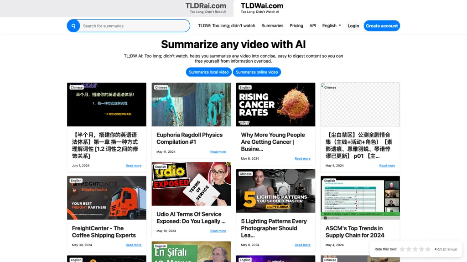
Task: Switch to the TLDRai.com tab
Action: 205,8
